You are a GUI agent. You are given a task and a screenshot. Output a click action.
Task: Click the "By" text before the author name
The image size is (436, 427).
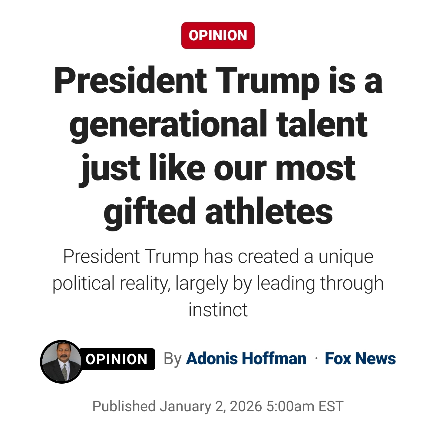(x=172, y=359)
